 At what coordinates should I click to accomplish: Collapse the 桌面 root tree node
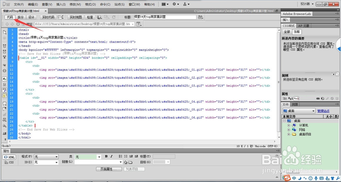(x=284, y=121)
